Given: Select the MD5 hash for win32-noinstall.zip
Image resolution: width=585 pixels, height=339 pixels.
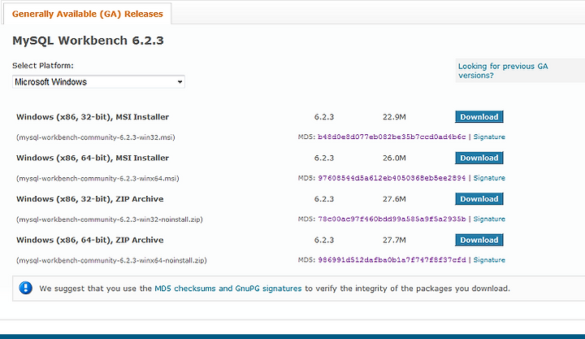Looking at the screenshot, I should point(392,219).
